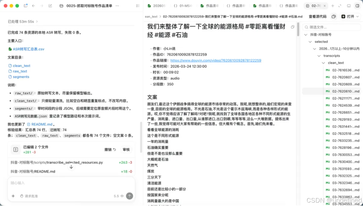Toggle the right side panel icon
Viewport: 363px width, 206px height.
click(x=357, y=6)
